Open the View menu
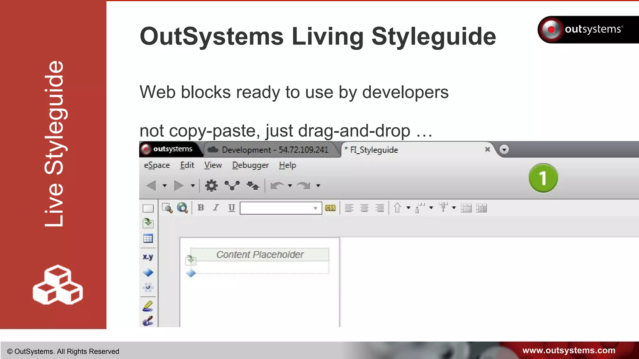The image size is (639, 359). tap(213, 165)
